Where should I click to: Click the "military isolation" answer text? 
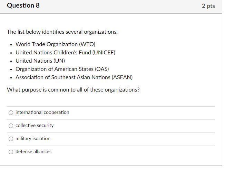click(x=33, y=139)
